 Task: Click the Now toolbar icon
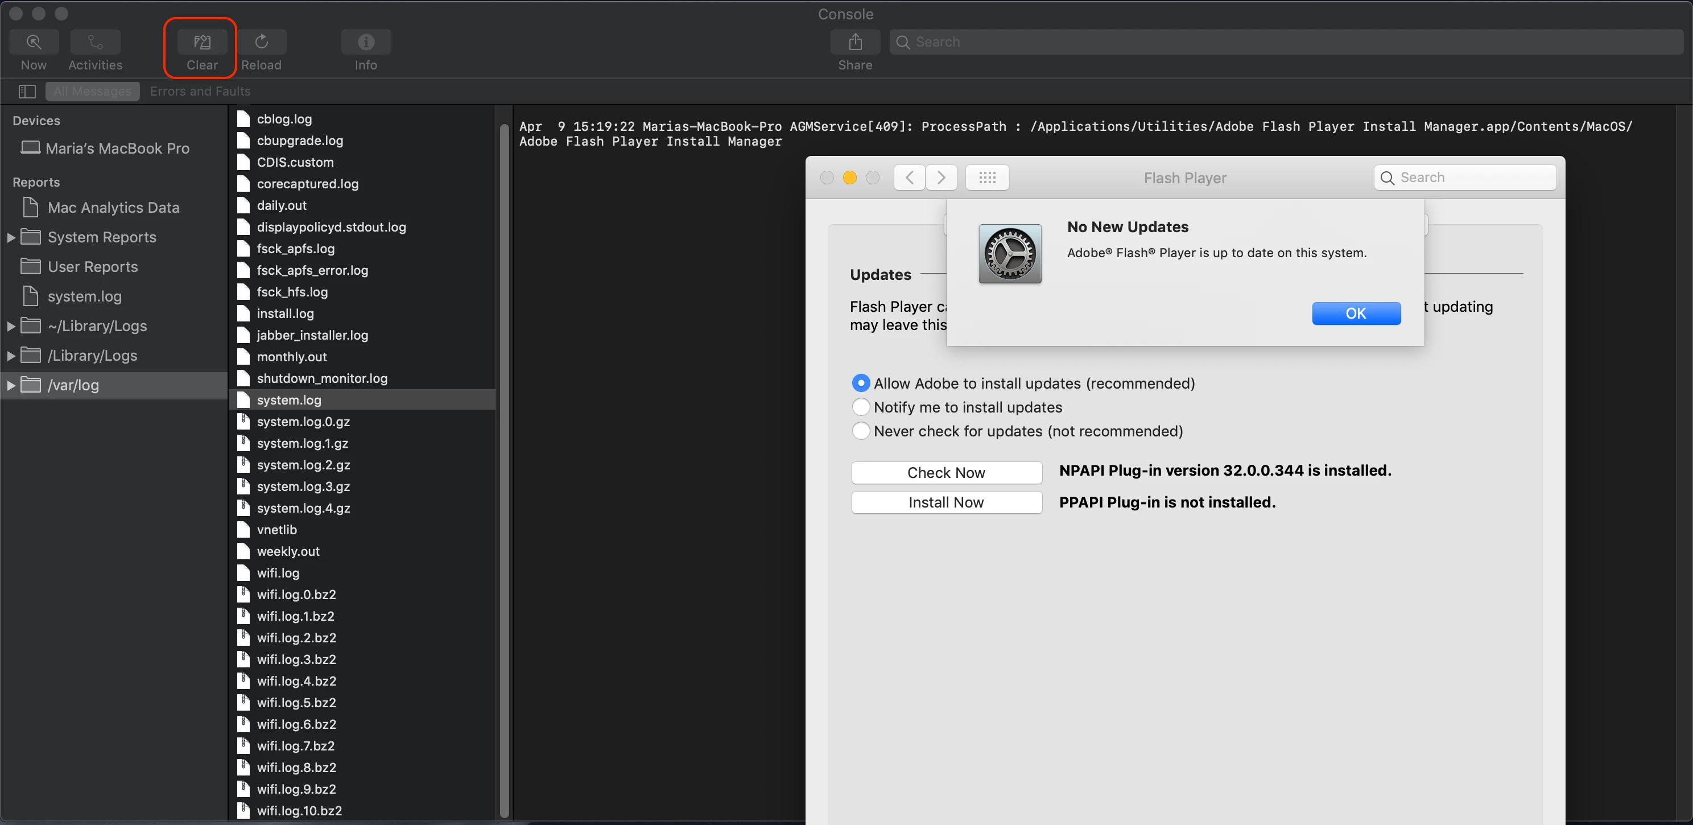pos(34,43)
